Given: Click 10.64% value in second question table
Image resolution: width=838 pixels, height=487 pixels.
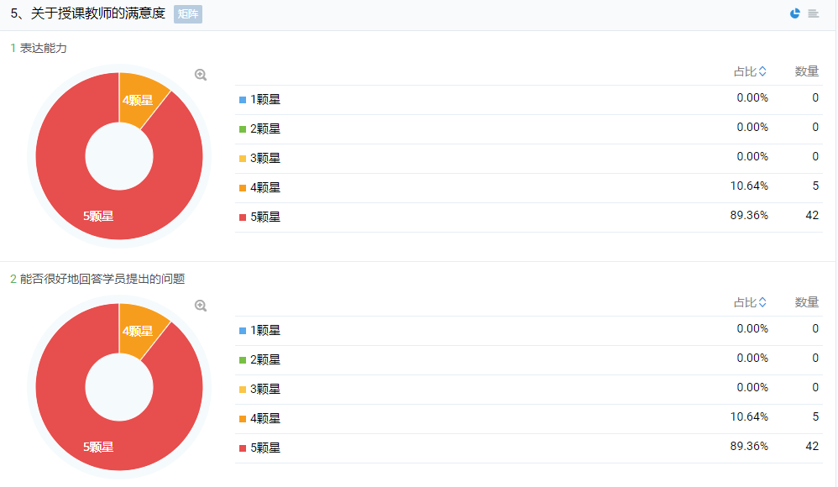Looking at the screenshot, I should (x=749, y=417).
